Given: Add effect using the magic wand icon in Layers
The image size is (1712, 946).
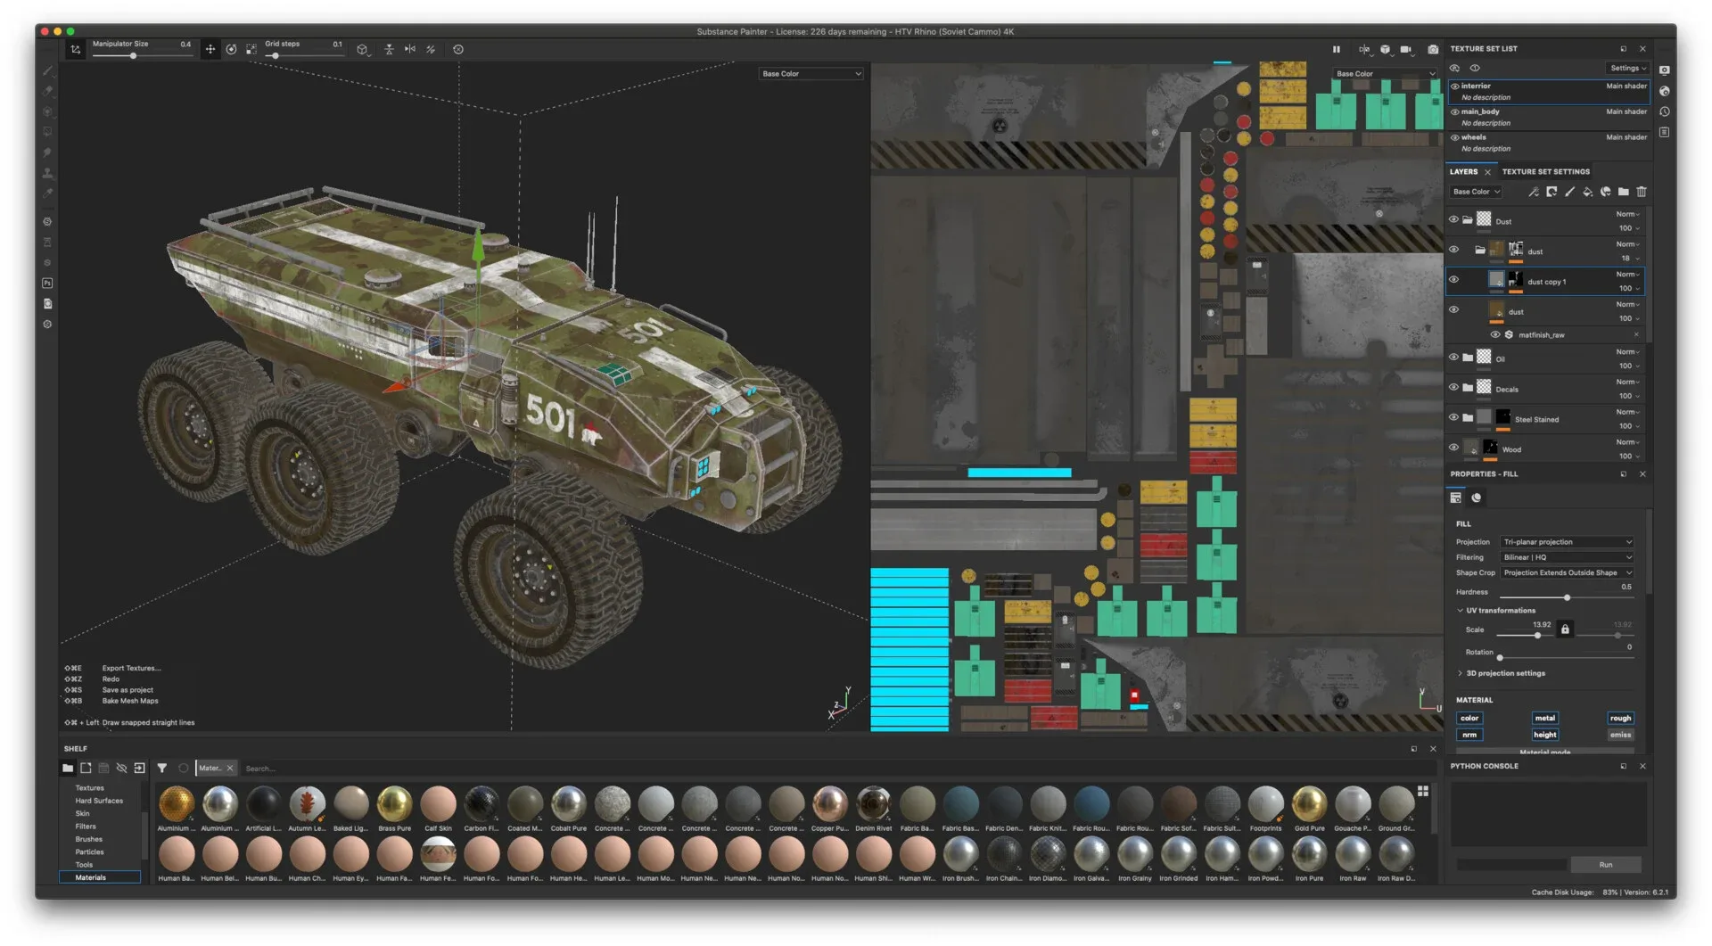Looking at the screenshot, I should coord(1534,192).
